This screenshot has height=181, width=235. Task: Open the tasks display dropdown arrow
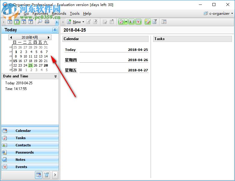click(126, 22)
